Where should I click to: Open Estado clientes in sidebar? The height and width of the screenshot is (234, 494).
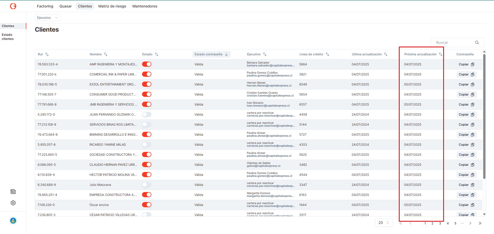(x=8, y=37)
